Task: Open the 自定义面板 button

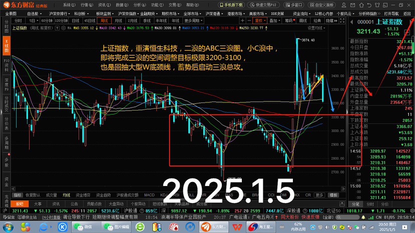Action: pos(322,5)
